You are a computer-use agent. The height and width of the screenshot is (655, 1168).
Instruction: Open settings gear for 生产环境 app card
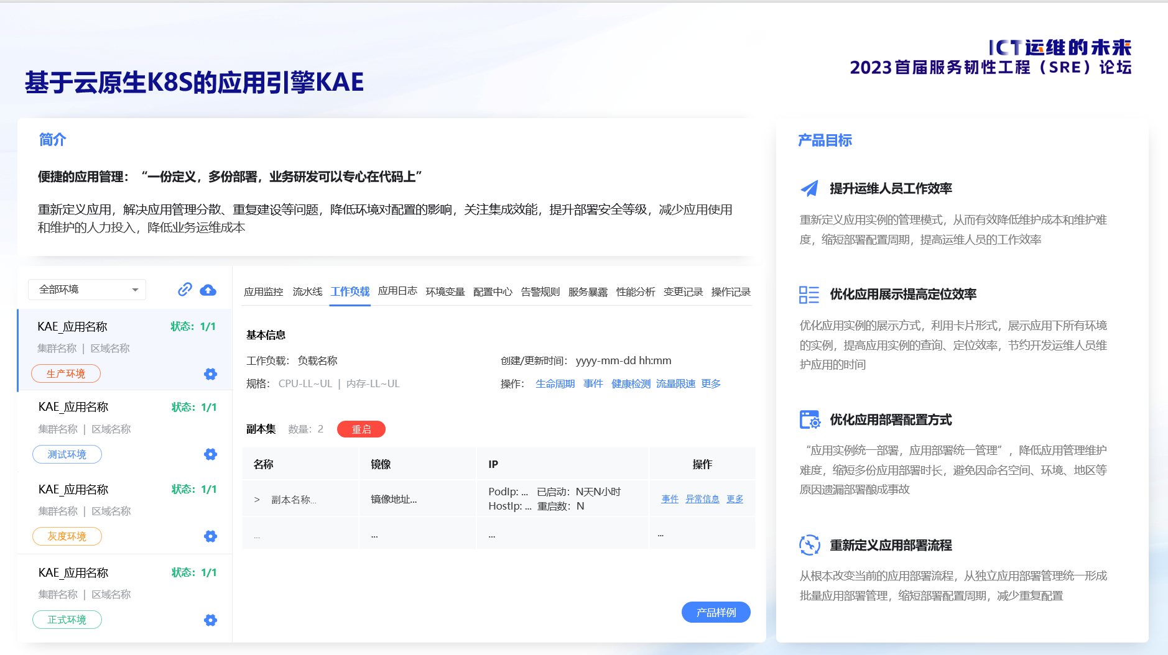coord(211,374)
